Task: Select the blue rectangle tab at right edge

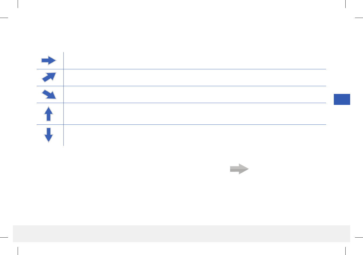Action: [342, 99]
